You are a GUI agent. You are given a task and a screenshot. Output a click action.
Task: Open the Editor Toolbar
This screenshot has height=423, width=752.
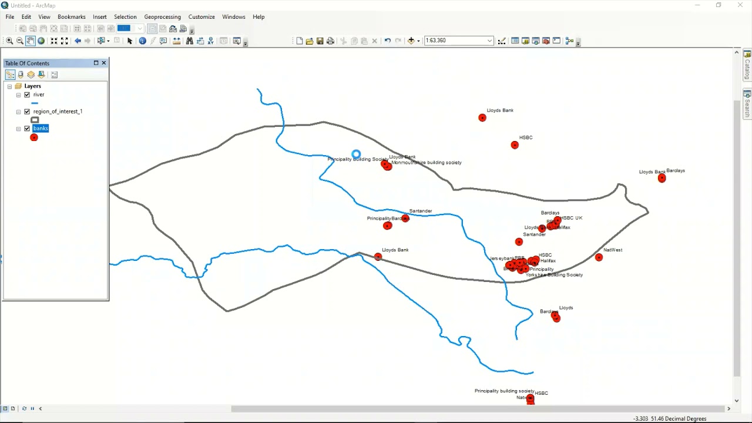pyautogui.click(x=501, y=41)
